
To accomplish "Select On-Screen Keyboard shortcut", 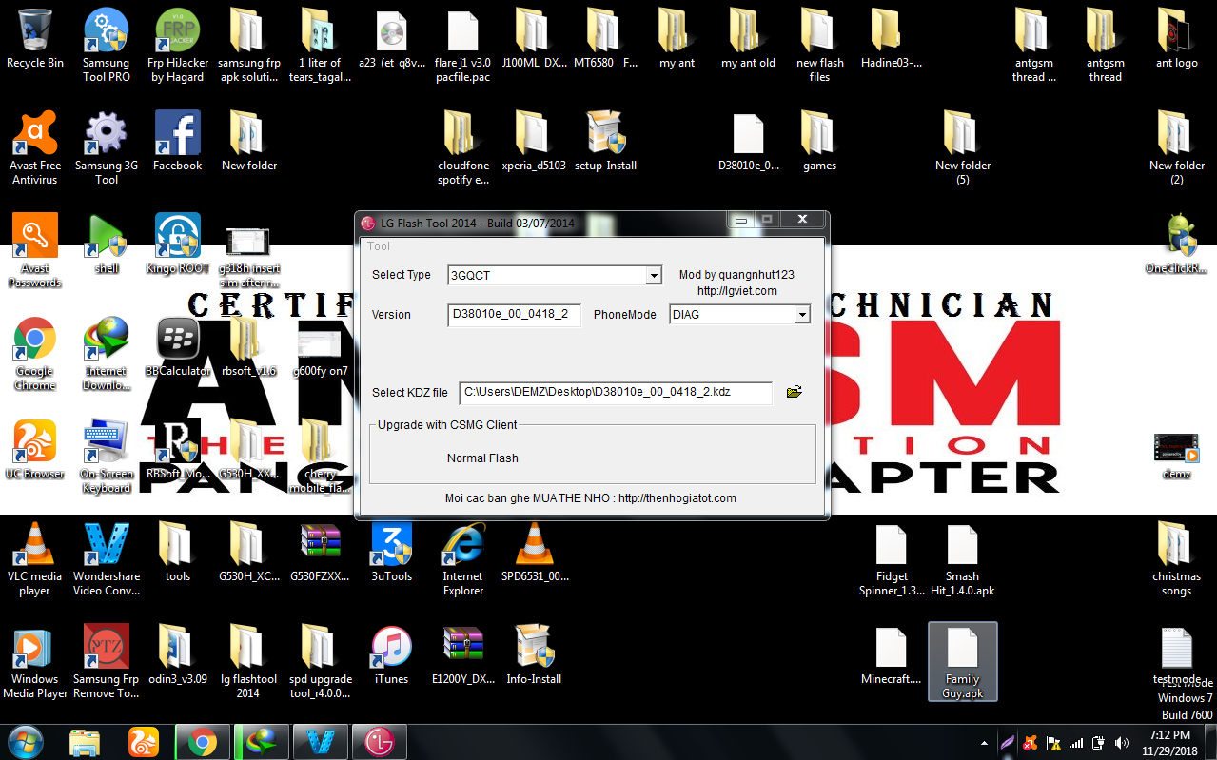I will [x=107, y=456].
